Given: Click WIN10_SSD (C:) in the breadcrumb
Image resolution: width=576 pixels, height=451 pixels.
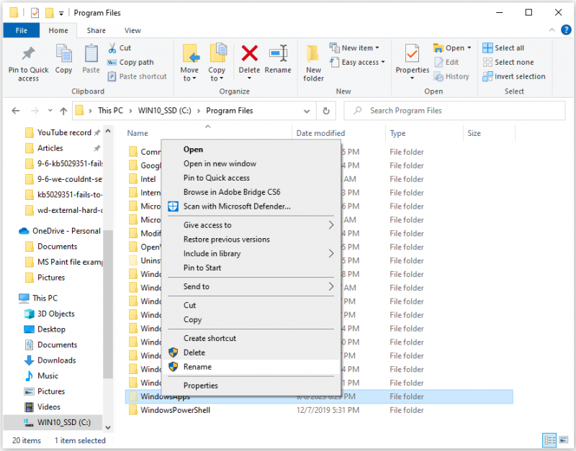Looking at the screenshot, I should coord(165,111).
